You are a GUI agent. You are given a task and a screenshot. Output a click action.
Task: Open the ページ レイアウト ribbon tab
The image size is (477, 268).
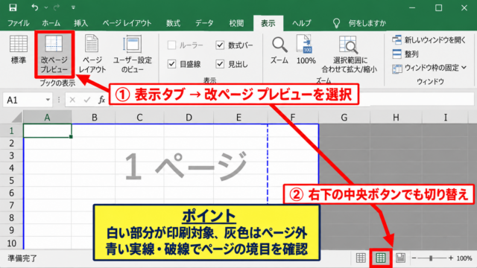[127, 23]
